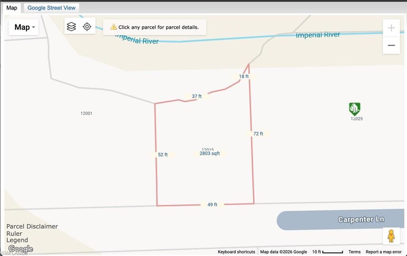
Task: Select parcel number 12001
Action: (86, 113)
